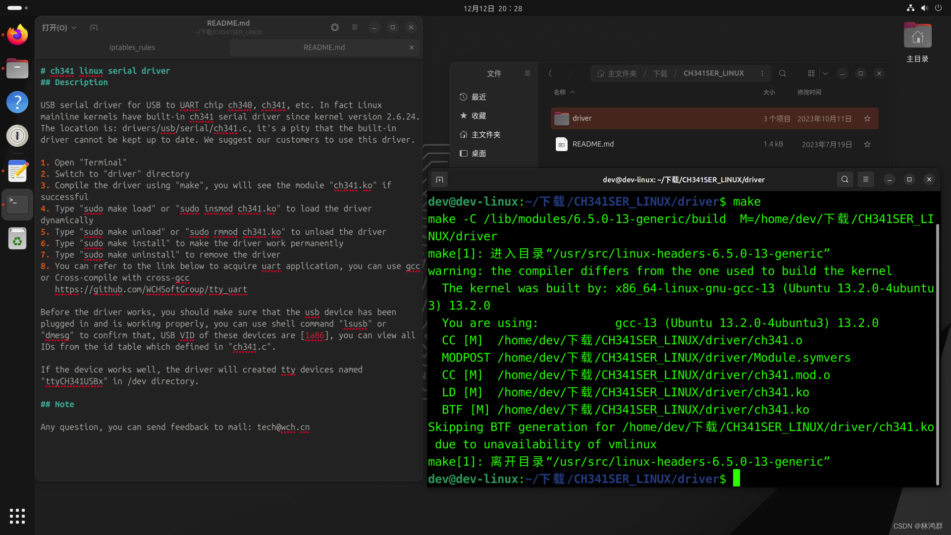The image size is (951, 535).
Task: Open the Trash dock icon
Action: click(17, 238)
